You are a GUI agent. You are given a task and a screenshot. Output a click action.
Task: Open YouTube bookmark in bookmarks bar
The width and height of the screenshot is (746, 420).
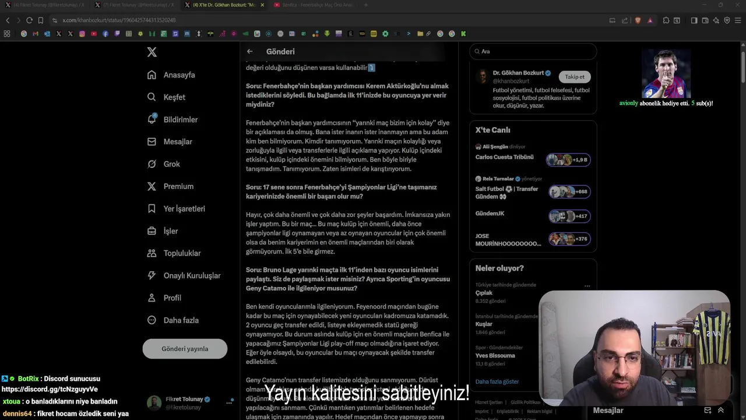[94, 34]
